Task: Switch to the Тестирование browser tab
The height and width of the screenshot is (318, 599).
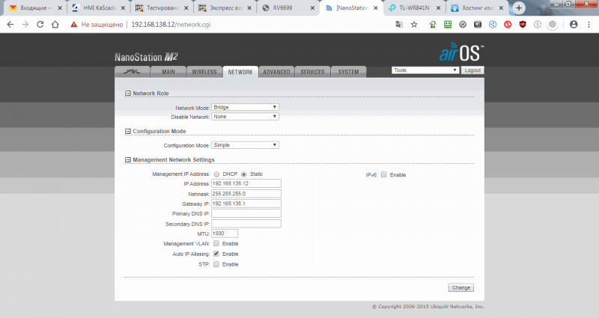Action: pos(162,7)
